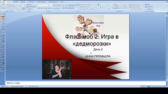Toggle the text shadow button
The width and height of the screenshot is (168, 94).
[x=49, y=8]
